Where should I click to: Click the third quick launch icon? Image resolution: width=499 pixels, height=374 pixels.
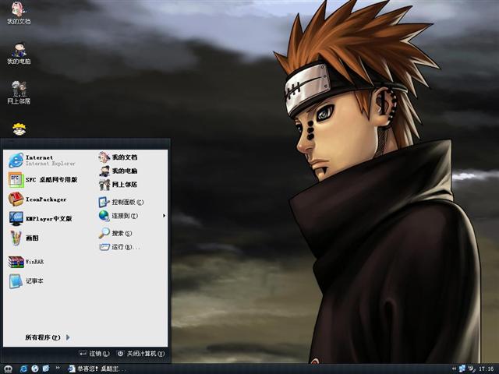pyautogui.click(x=46, y=369)
